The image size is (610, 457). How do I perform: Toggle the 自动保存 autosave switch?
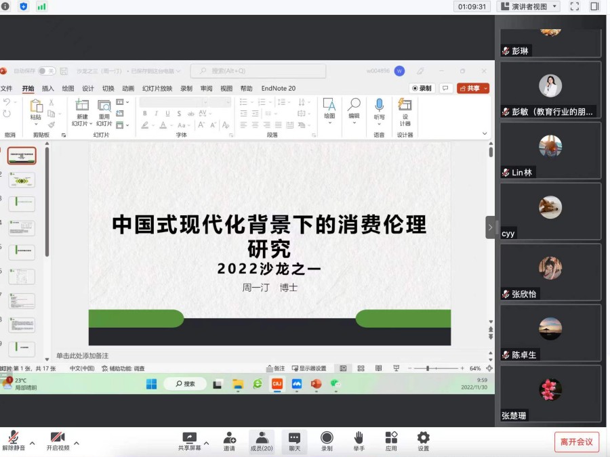coord(46,71)
